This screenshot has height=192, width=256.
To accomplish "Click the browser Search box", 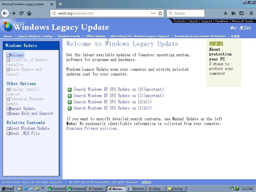I will click(x=186, y=13).
